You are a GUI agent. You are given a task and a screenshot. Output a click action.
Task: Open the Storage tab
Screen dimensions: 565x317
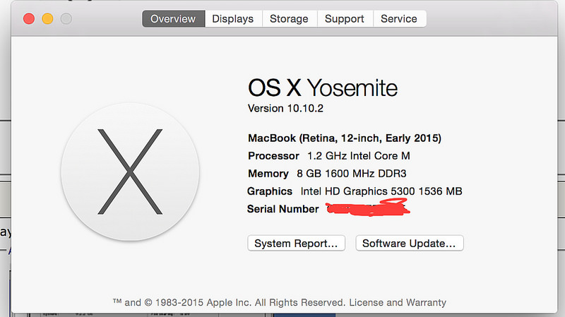[x=289, y=19]
